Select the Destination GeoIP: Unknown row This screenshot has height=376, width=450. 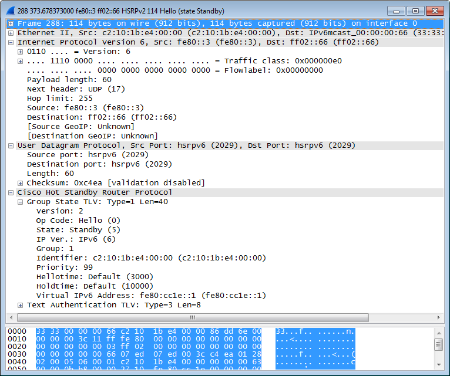click(92, 136)
